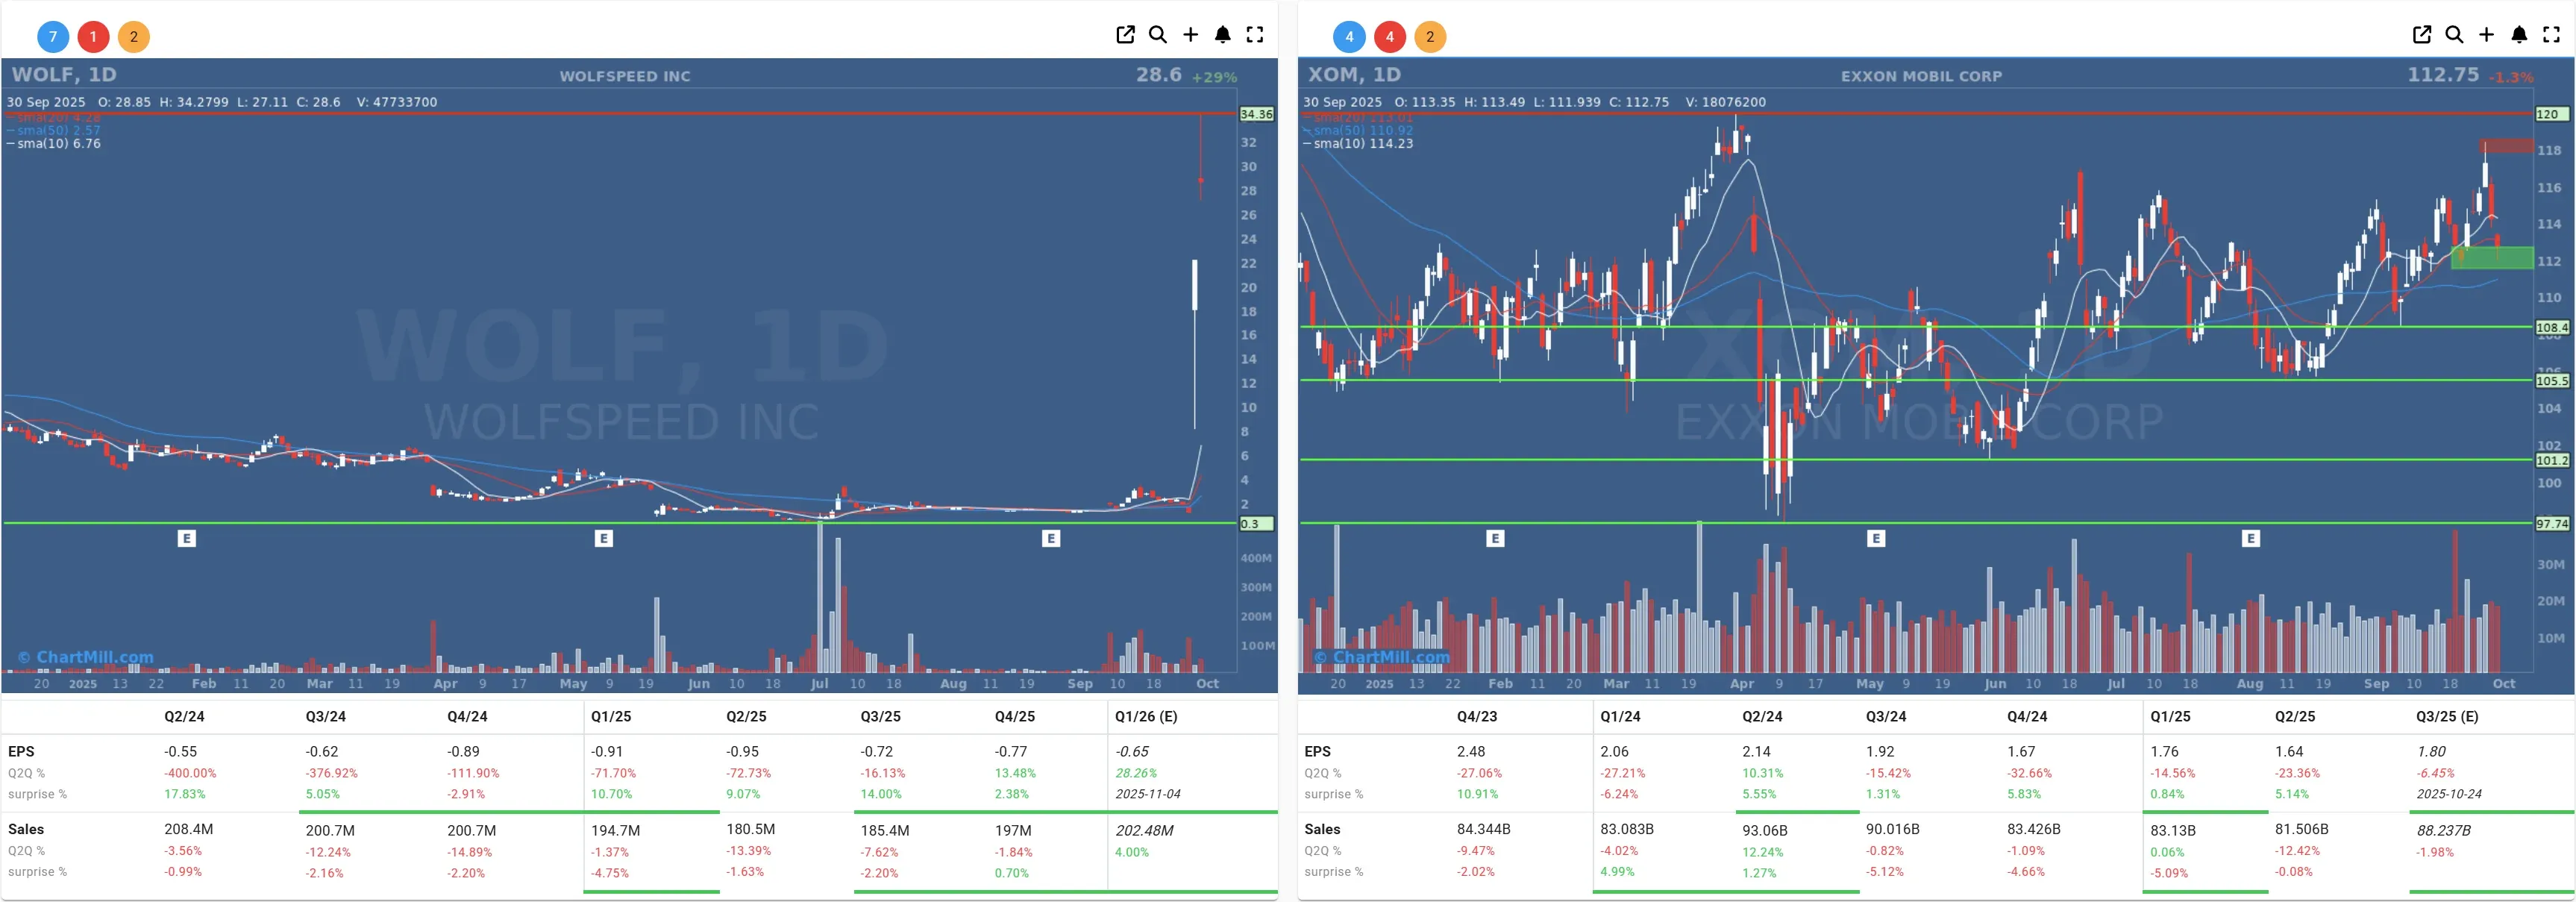Click last earnings E marker on XOM chart

(x=2250, y=539)
